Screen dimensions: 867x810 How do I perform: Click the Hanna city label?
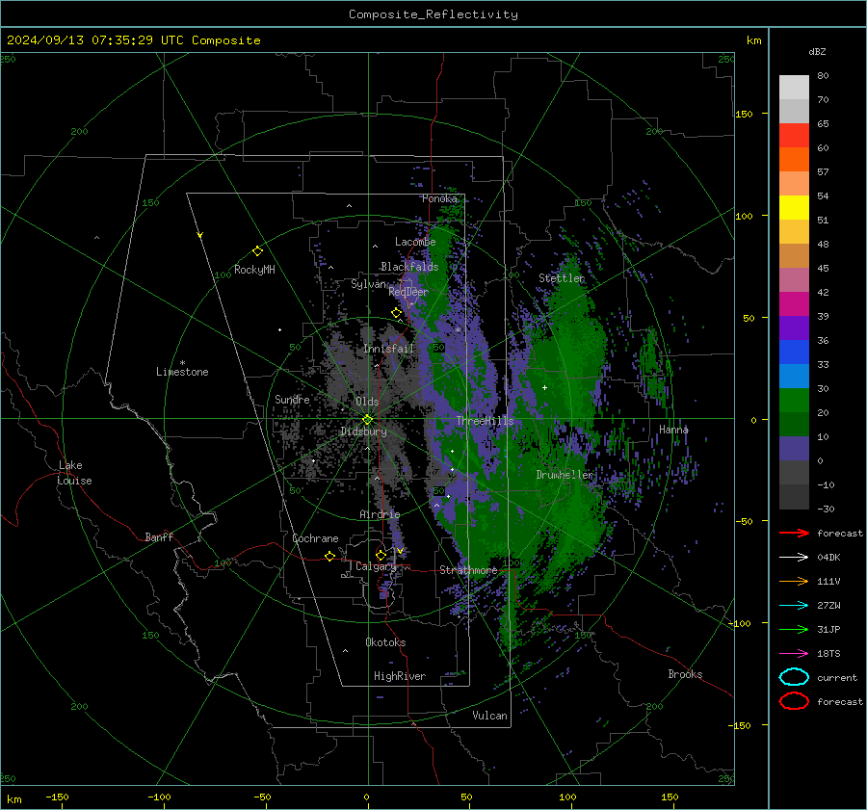tap(673, 429)
